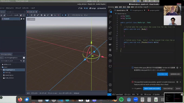Click blue インストール button in notification
Image resolution: width=184 pixels, height=103 pixels.
[163, 74]
